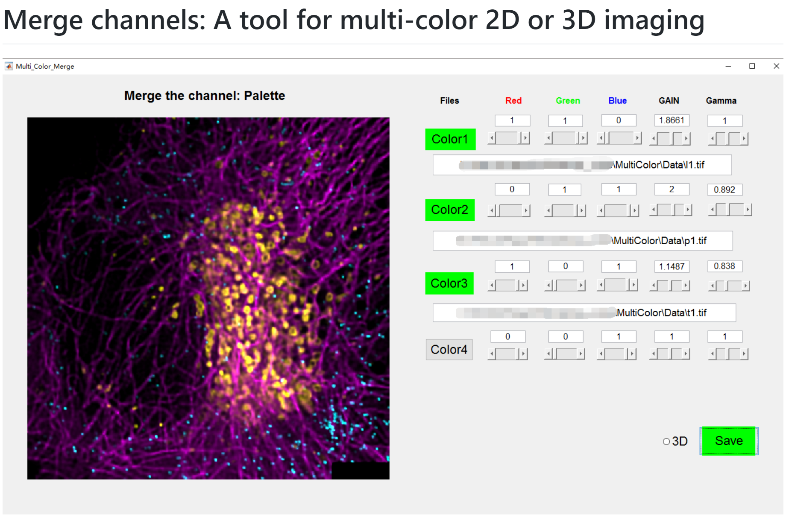786x520 pixels.
Task: Click the merged palette image preview
Action: point(208,298)
